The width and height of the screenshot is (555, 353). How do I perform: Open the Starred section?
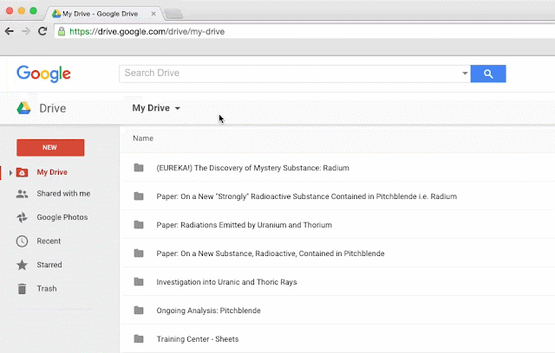pyautogui.click(x=49, y=265)
